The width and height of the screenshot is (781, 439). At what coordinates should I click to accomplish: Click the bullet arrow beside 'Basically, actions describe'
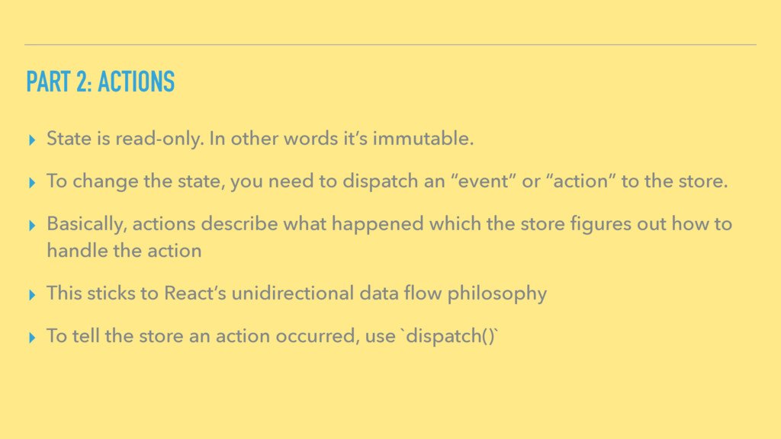click(x=32, y=226)
